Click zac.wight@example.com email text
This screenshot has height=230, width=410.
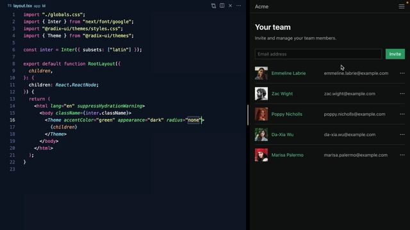pyautogui.click(x=349, y=94)
